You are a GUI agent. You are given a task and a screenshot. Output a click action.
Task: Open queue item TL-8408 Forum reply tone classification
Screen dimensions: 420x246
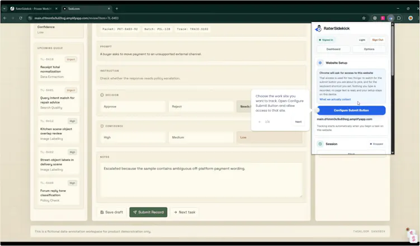click(x=59, y=192)
